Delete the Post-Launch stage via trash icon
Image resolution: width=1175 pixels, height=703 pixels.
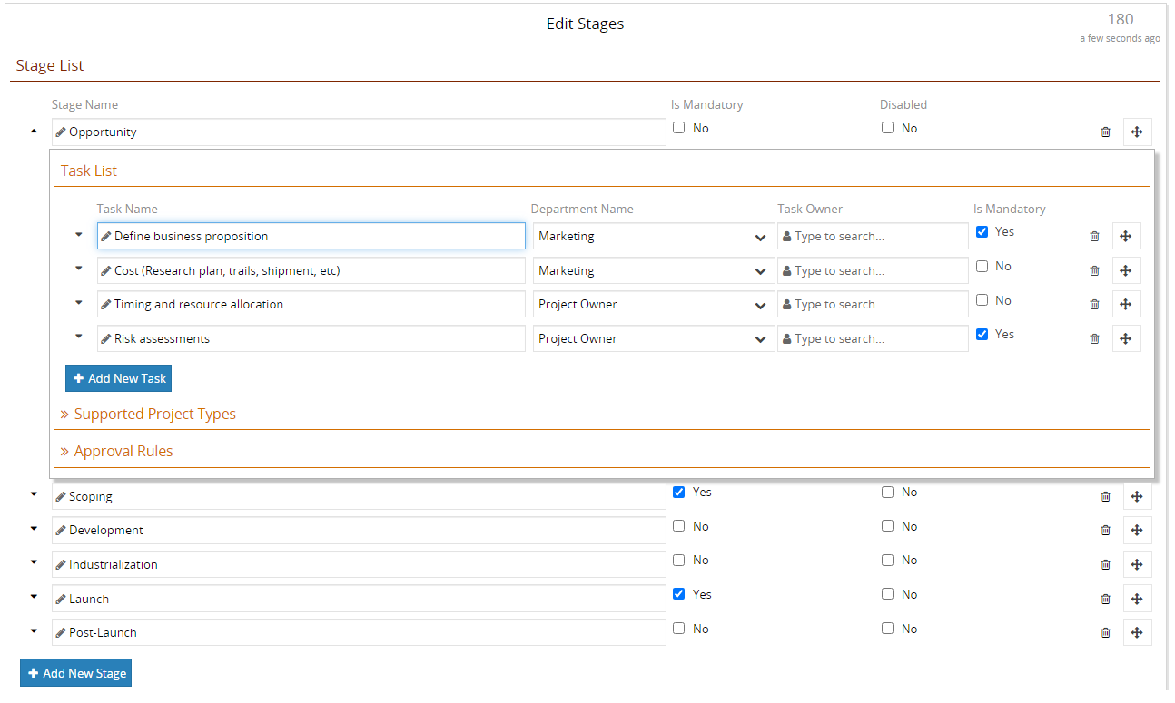point(1105,633)
